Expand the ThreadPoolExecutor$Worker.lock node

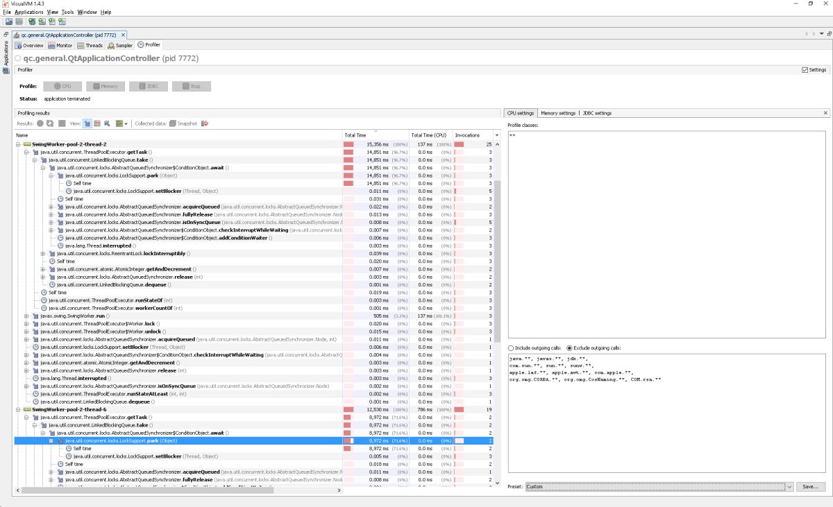(26, 323)
